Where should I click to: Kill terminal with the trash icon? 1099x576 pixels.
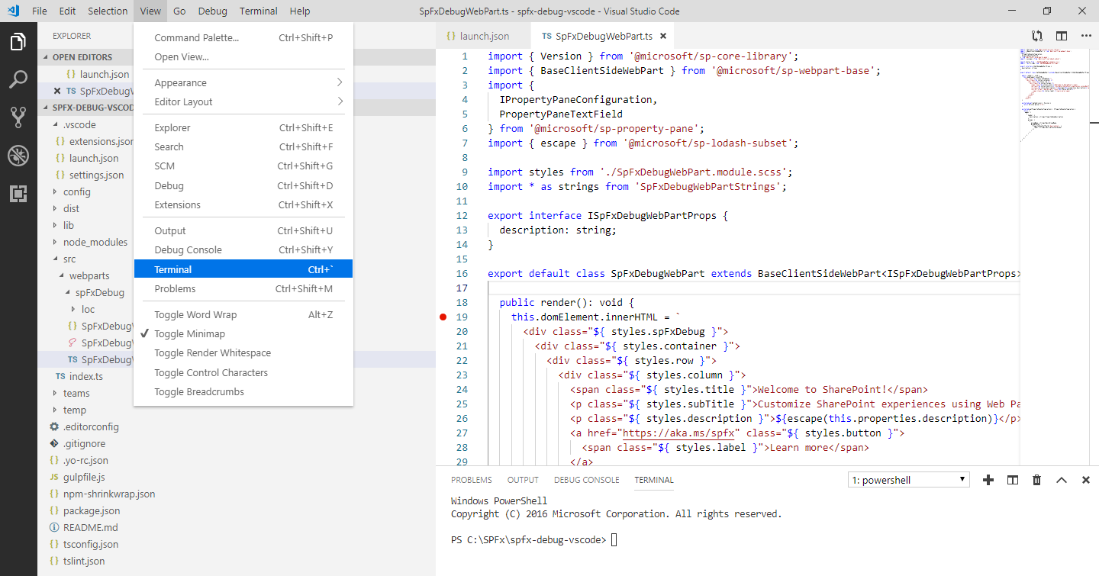[x=1036, y=480]
